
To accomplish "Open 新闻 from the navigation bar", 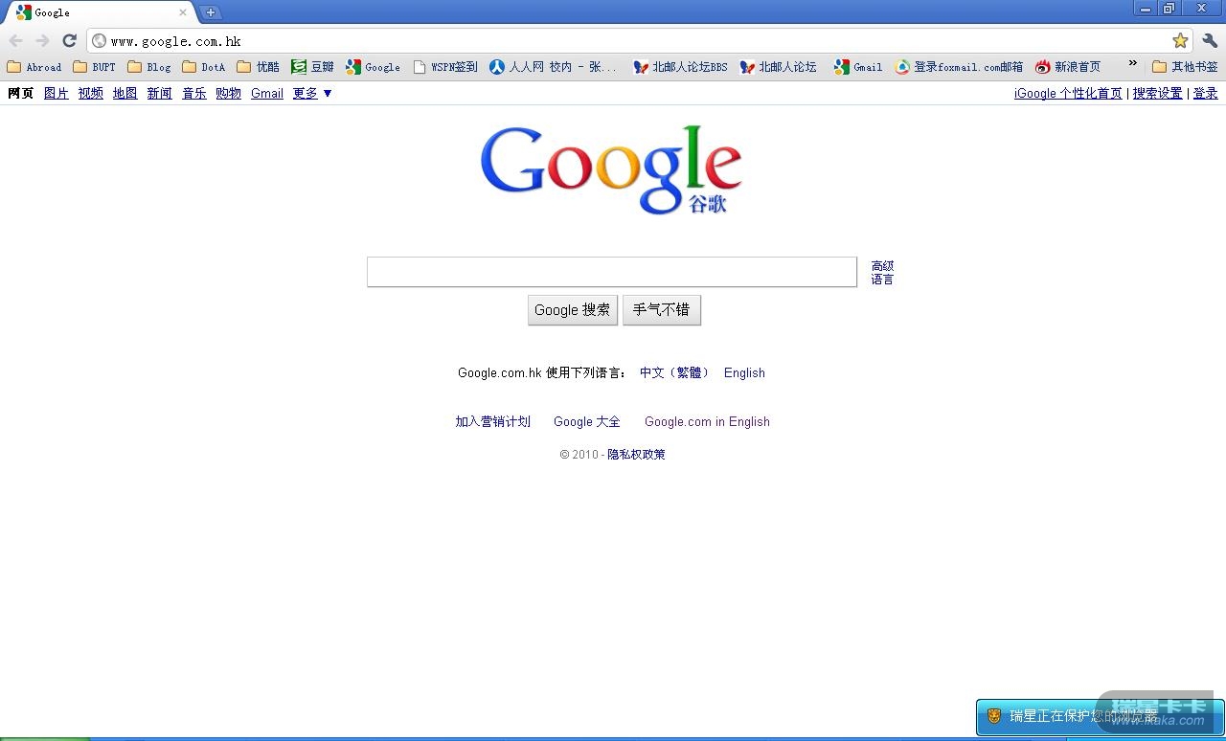I will [160, 93].
